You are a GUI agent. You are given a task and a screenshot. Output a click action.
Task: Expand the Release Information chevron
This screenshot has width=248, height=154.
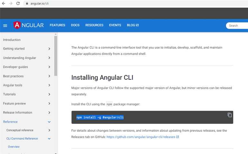point(49,113)
